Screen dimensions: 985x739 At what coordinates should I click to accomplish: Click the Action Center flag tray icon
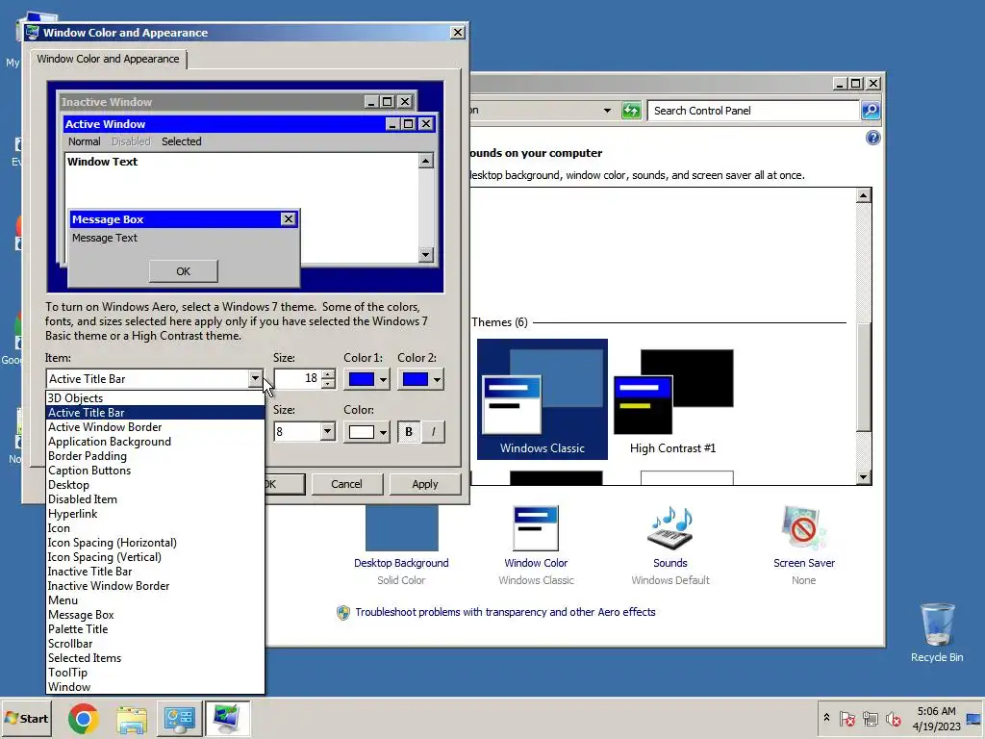tap(846, 719)
